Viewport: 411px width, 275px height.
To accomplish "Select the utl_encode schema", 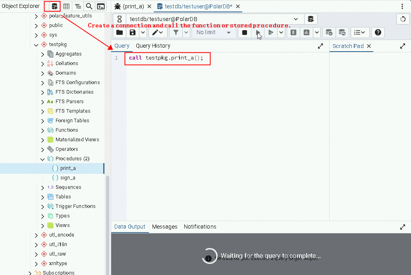I will click(61, 235).
